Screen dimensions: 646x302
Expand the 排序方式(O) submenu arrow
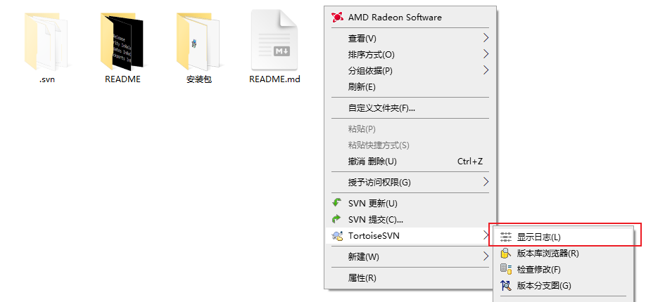[x=486, y=54]
